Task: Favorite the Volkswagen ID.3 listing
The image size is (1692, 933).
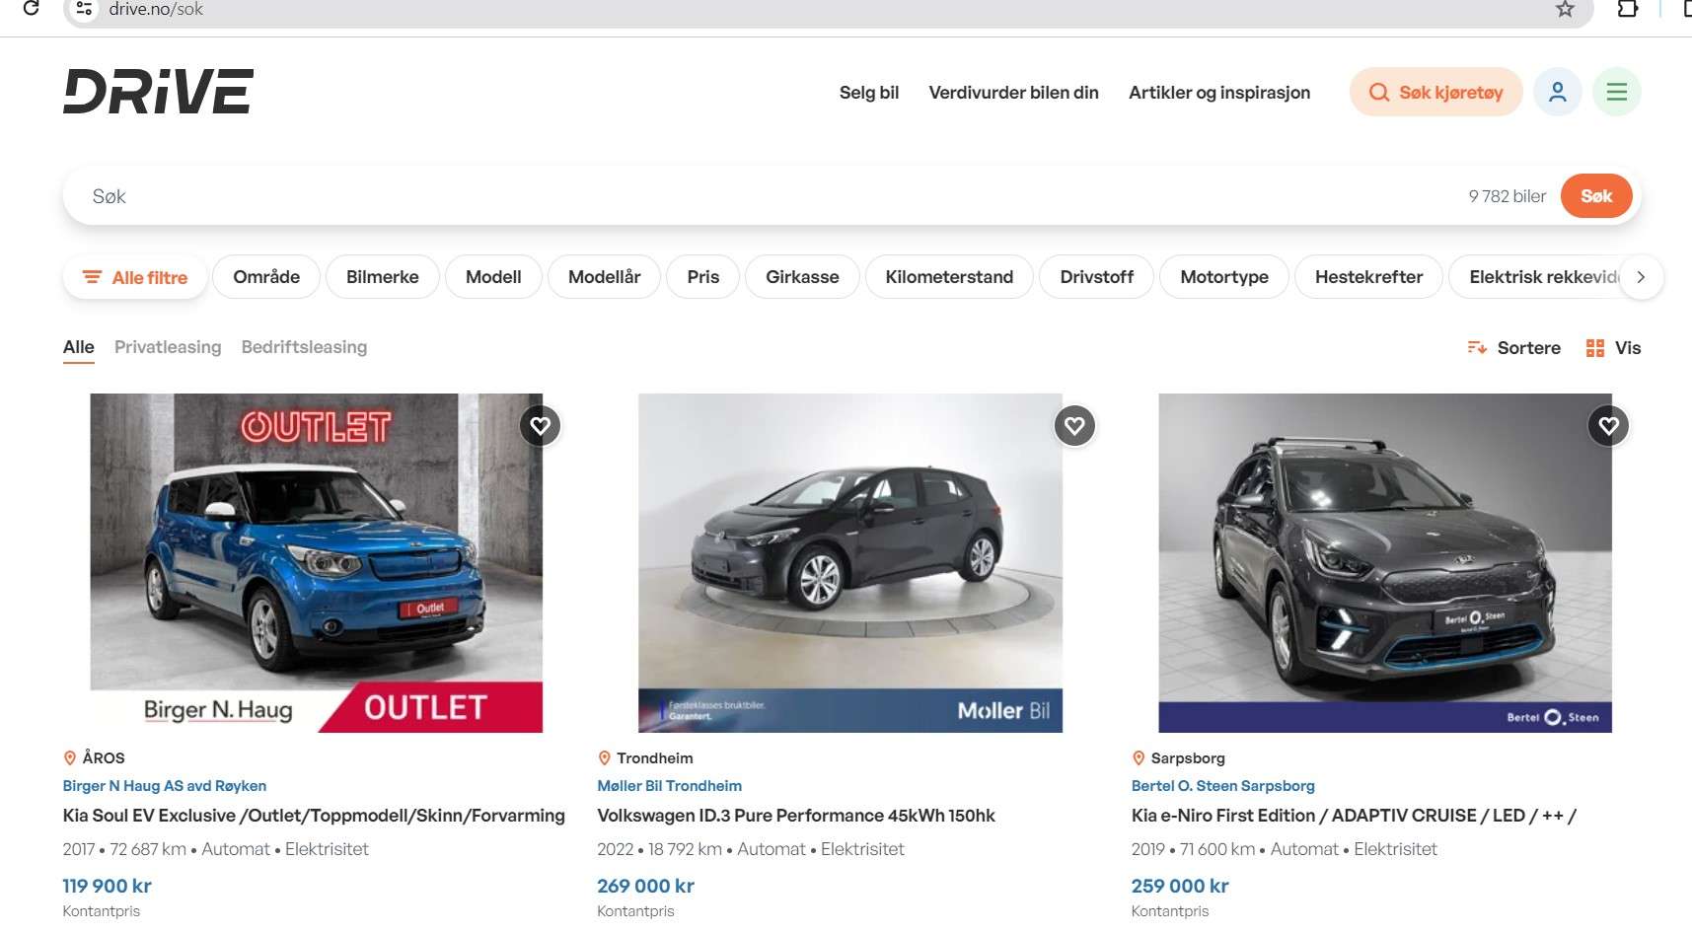Action: coord(1074,426)
